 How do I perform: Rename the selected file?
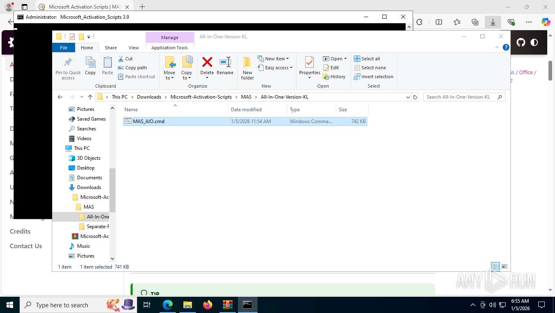point(225,66)
